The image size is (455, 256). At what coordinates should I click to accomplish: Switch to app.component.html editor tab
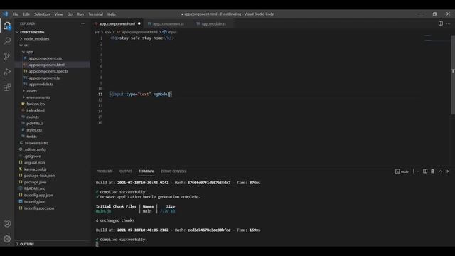click(x=117, y=23)
